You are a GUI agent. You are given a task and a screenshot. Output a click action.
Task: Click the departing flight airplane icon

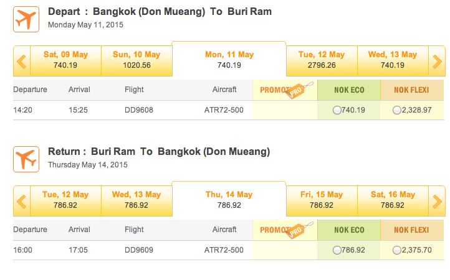[26, 19]
